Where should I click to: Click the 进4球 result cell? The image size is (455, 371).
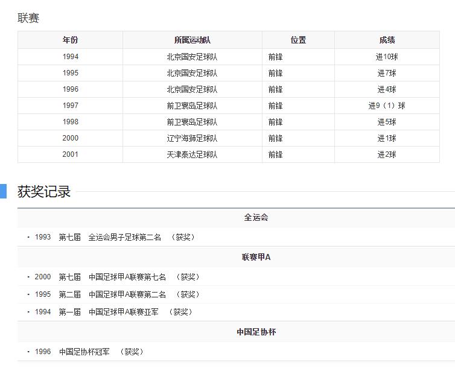pyautogui.click(x=387, y=89)
